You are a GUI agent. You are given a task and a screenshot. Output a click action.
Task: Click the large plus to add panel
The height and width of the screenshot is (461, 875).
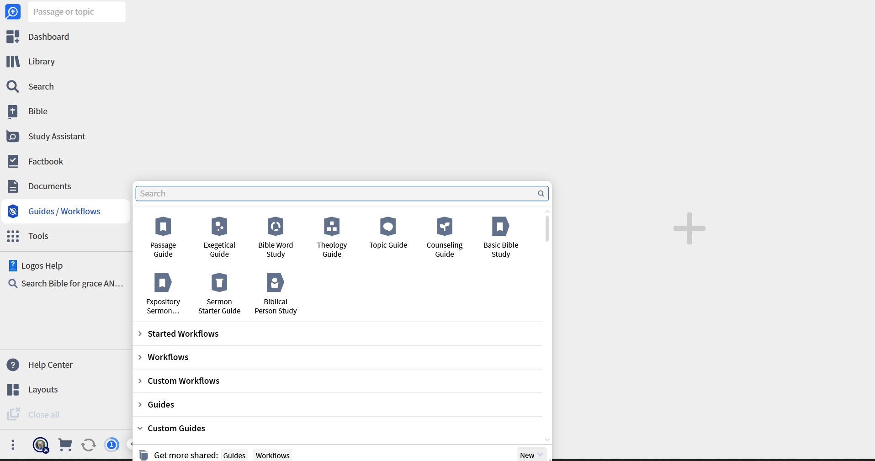coord(689,228)
